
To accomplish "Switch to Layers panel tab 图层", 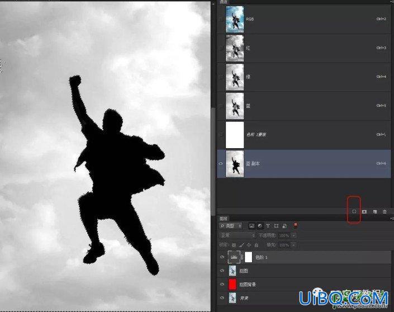I will (x=223, y=218).
